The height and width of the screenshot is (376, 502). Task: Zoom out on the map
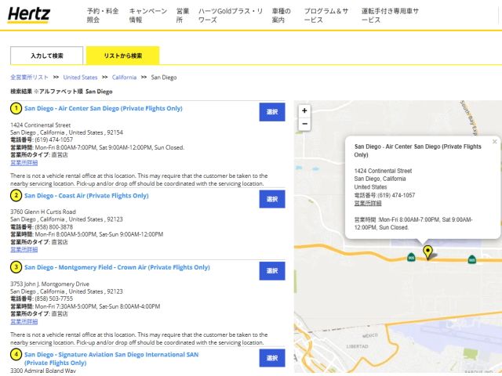[304, 124]
